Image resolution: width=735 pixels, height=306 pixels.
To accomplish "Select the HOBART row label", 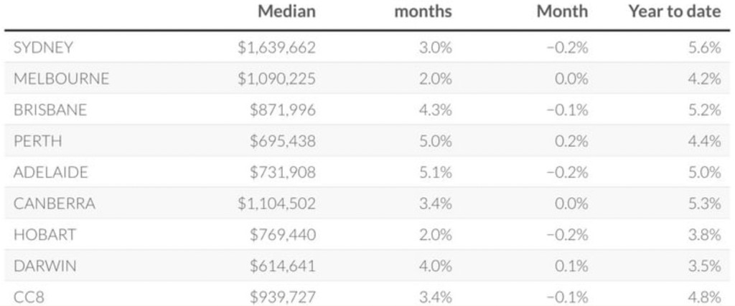I will tap(45, 234).
